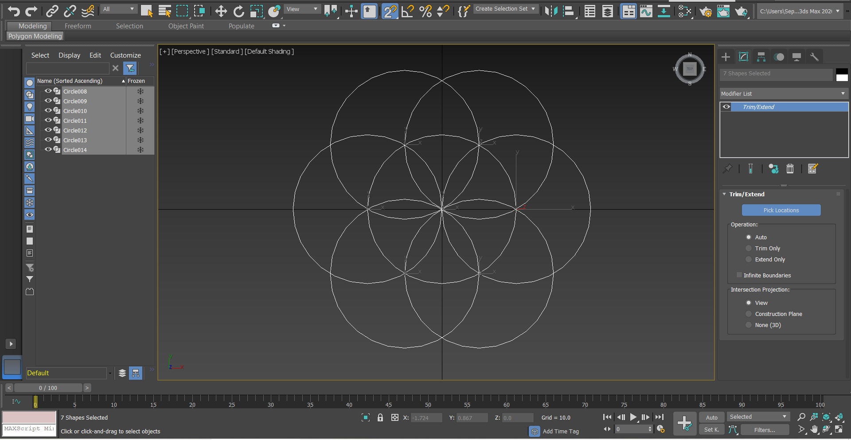This screenshot has width=851, height=440.
Task: Open the Create Selection Set combo box
Action: [x=505, y=8]
